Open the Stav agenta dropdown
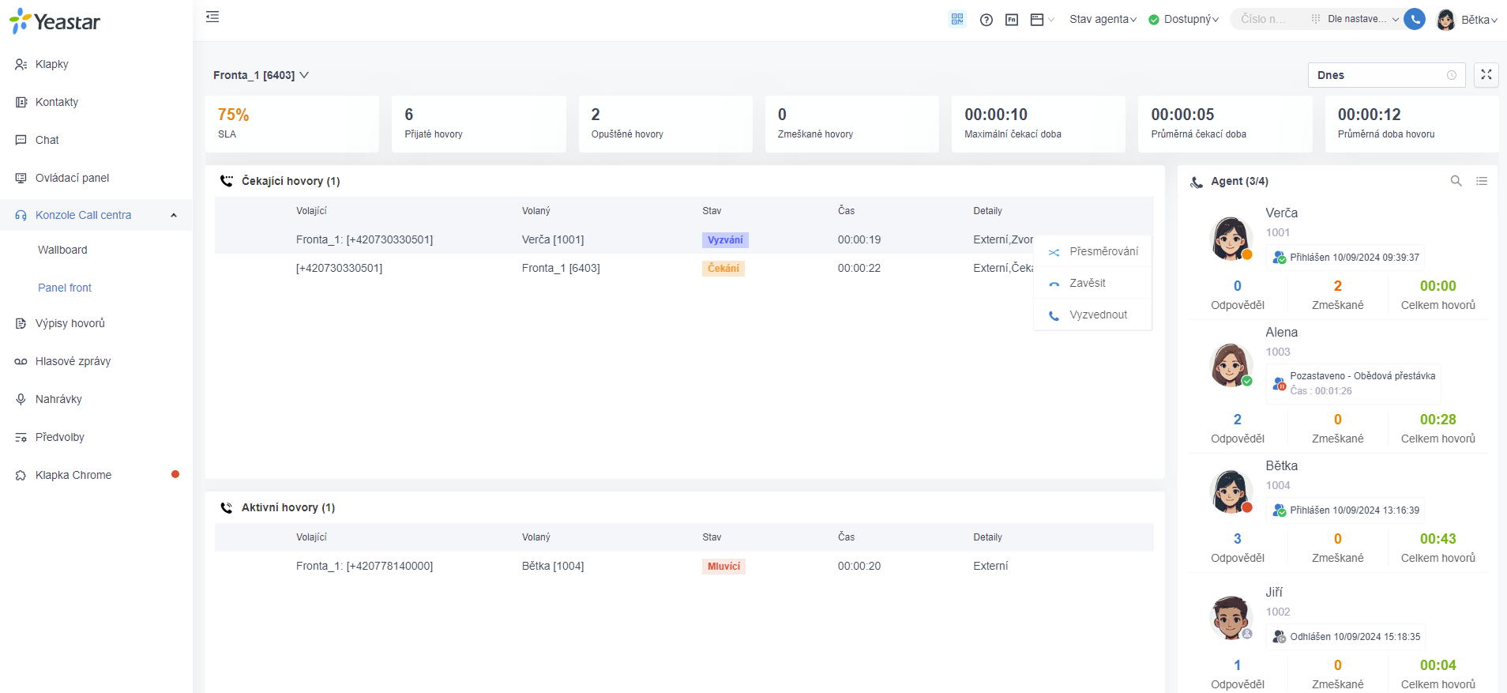The width and height of the screenshot is (1507, 693). 1103,19
